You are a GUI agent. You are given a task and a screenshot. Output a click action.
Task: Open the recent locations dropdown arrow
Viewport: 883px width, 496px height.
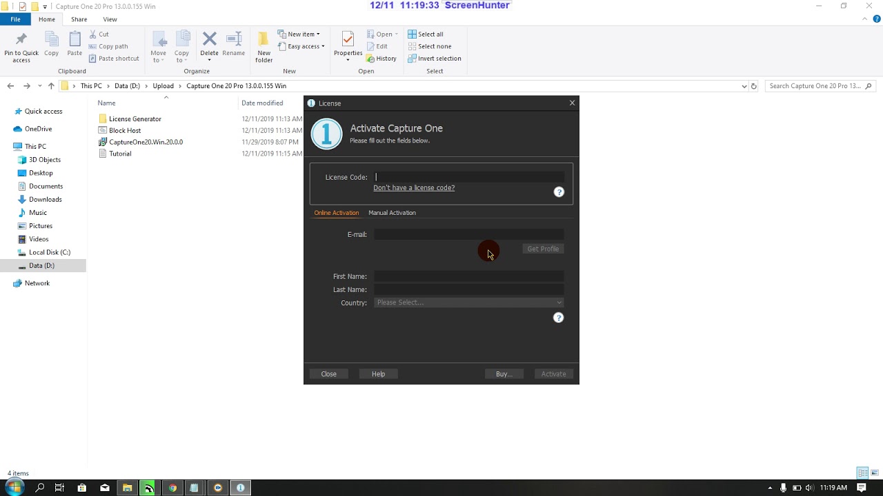point(39,86)
